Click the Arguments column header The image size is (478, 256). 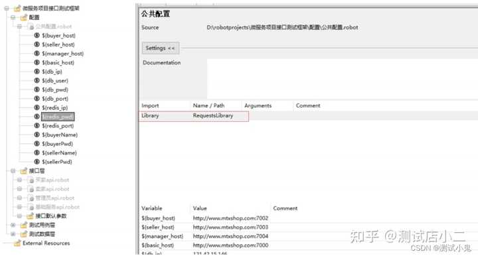(258, 105)
